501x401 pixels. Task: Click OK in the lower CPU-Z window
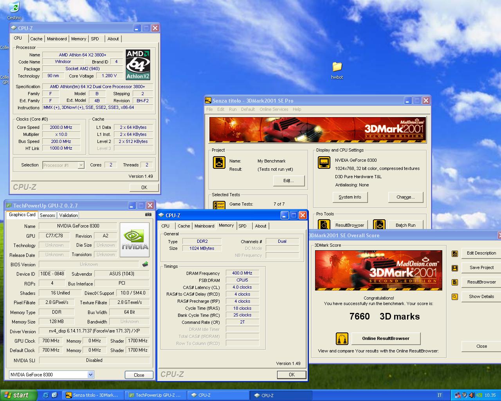point(292,375)
